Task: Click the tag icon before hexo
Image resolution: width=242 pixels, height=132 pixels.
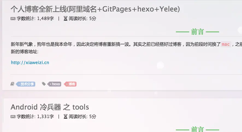Action: tap(44, 84)
